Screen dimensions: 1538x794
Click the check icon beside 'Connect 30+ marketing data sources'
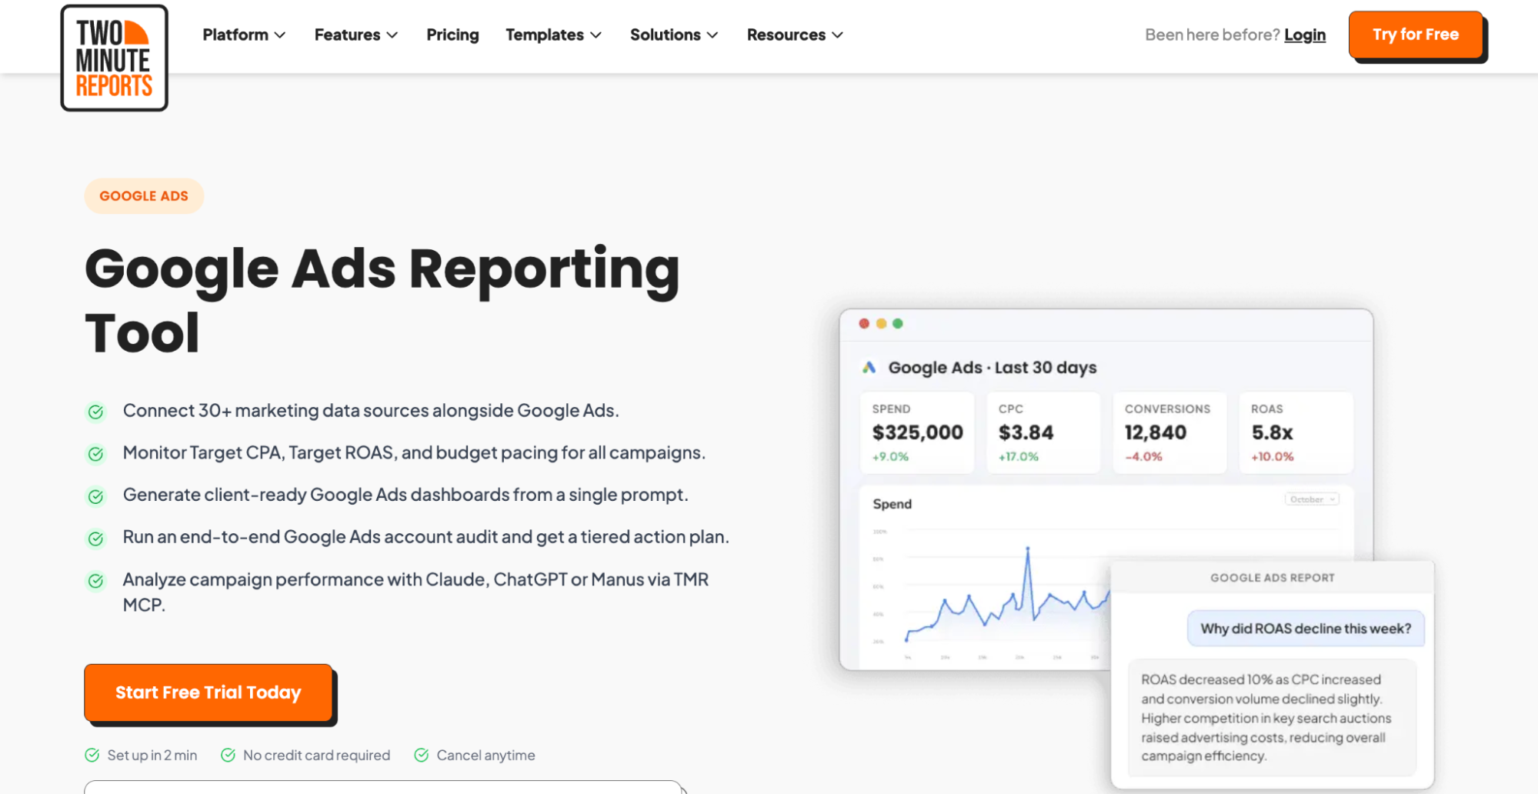[95, 412]
